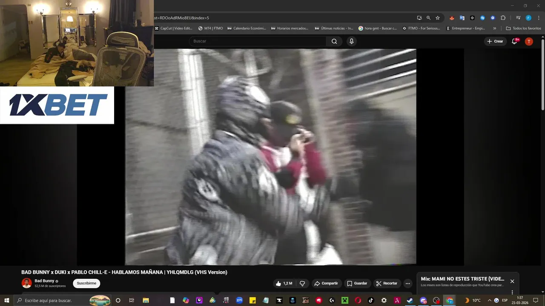Click the page vertical scrollbar
Image resolution: width=545 pixels, height=306 pixels.
[x=542, y=74]
